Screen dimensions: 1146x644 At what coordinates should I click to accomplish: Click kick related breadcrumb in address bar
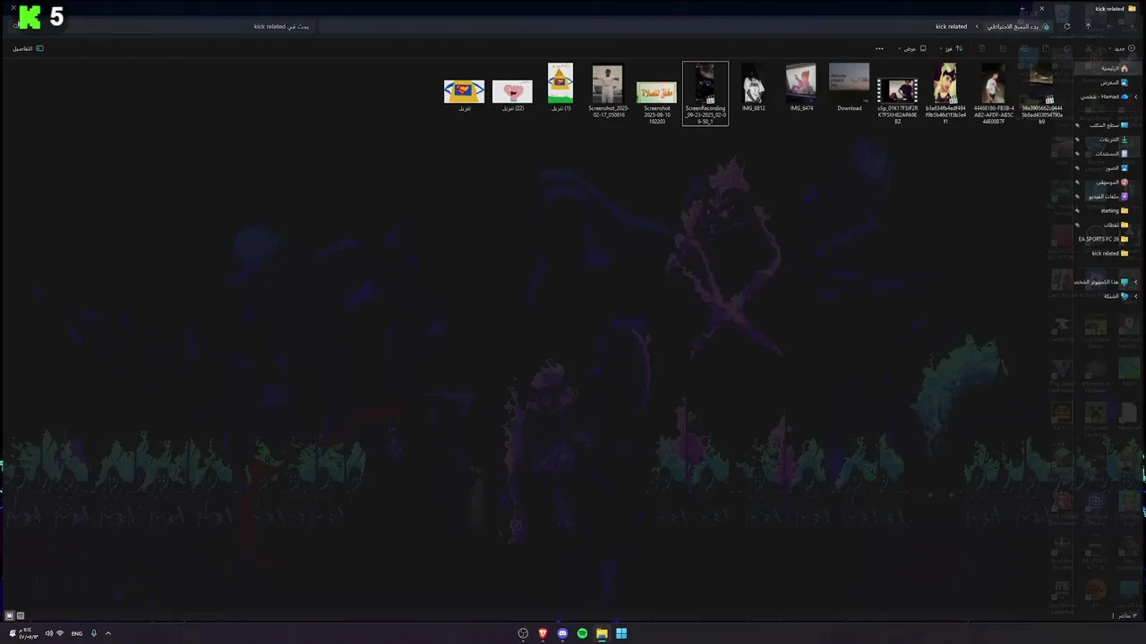951,26
